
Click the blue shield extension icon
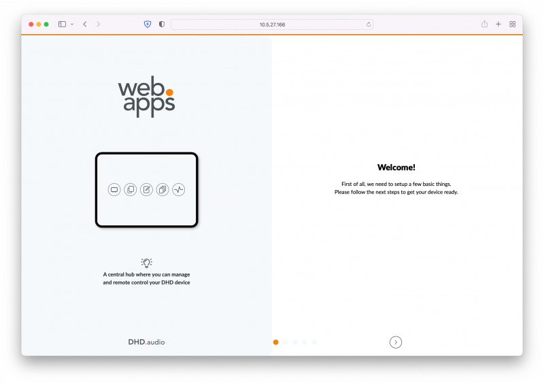(x=148, y=24)
